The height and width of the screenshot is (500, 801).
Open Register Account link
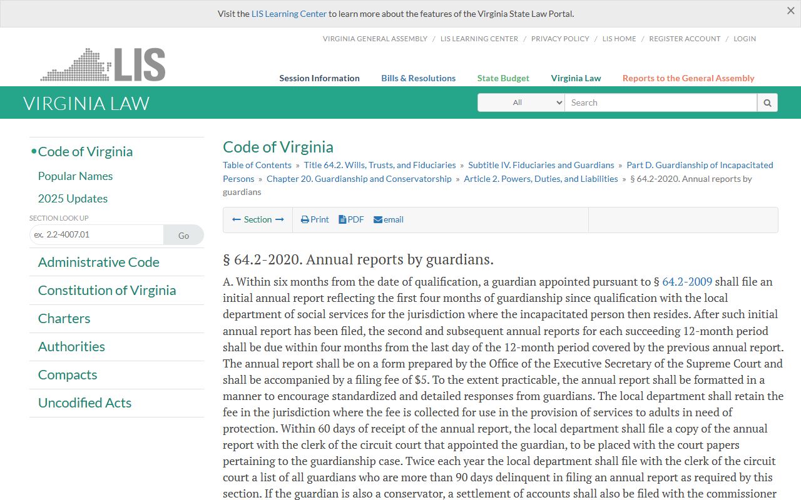[685, 39]
